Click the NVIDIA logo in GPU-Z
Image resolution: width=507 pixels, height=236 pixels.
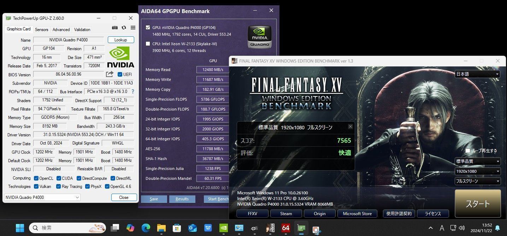click(121, 57)
